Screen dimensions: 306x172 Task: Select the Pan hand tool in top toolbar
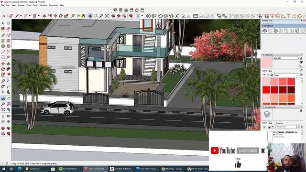tap(96, 16)
